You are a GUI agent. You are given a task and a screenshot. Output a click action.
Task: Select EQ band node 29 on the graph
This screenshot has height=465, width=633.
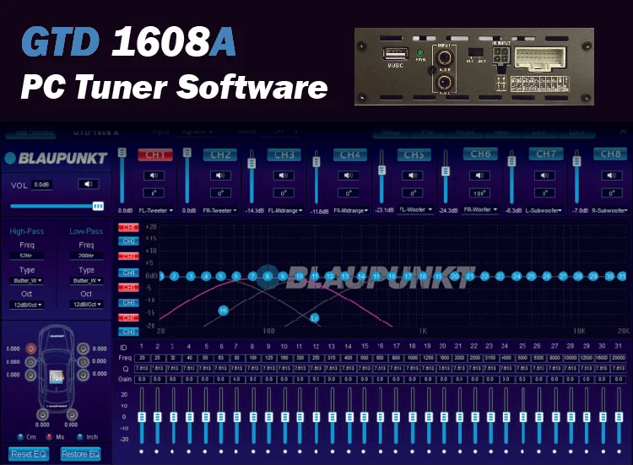click(593, 277)
